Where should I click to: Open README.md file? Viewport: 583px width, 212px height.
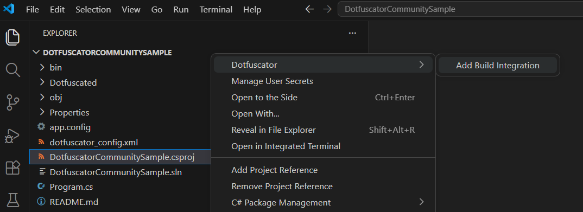point(74,202)
